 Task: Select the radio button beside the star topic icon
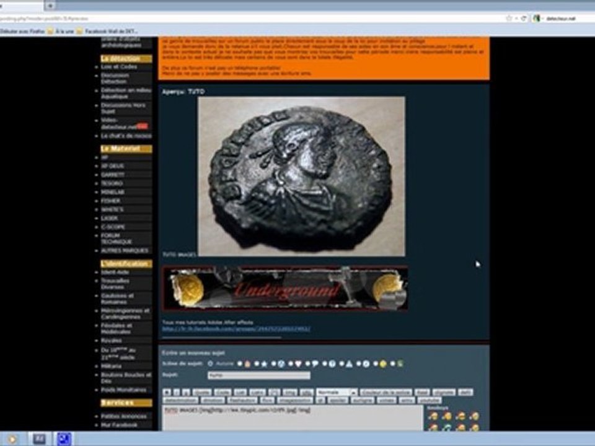pos(257,364)
